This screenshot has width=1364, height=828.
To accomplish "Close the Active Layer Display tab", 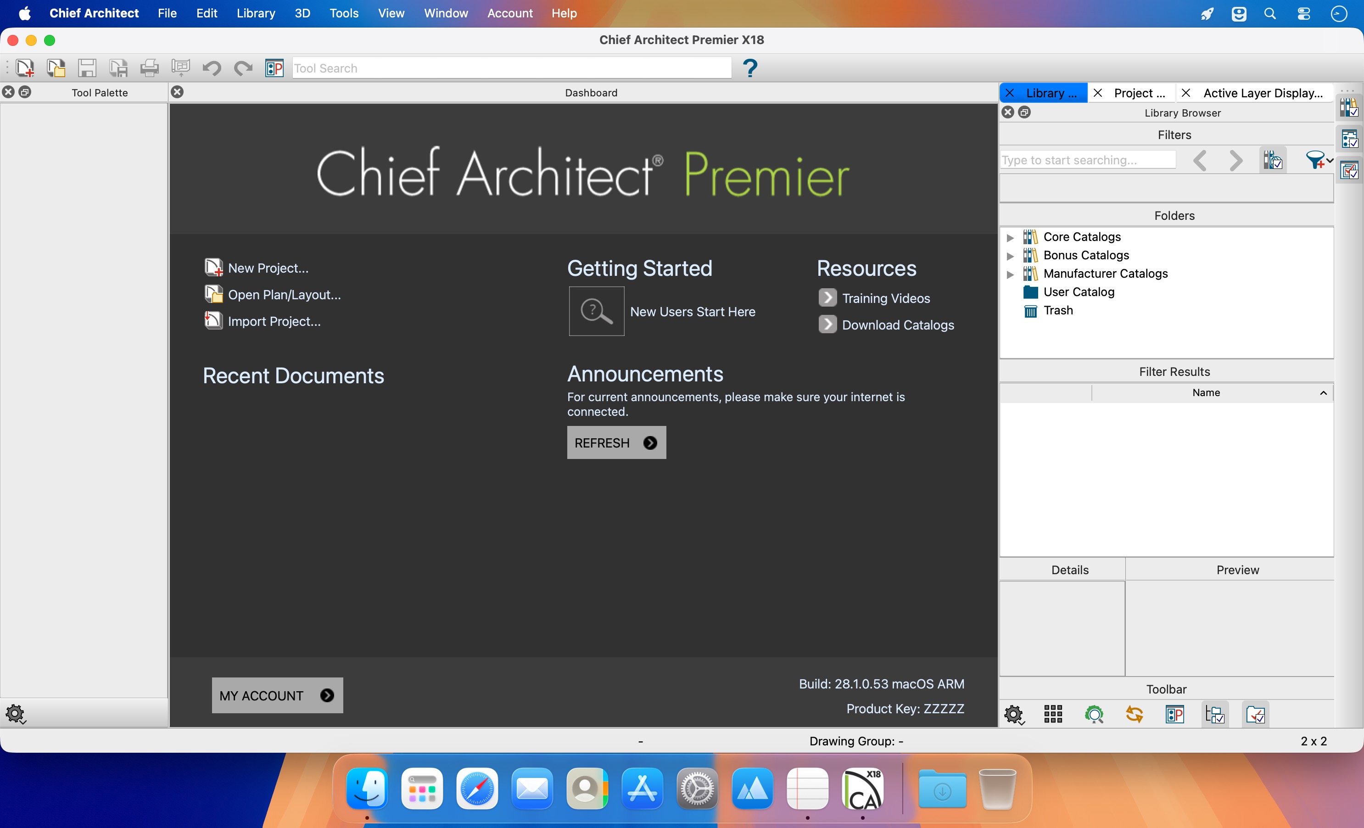I will click(x=1186, y=93).
